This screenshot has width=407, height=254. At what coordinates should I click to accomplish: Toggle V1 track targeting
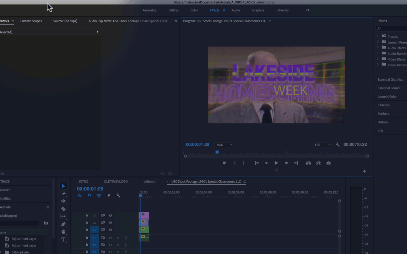(x=94, y=230)
